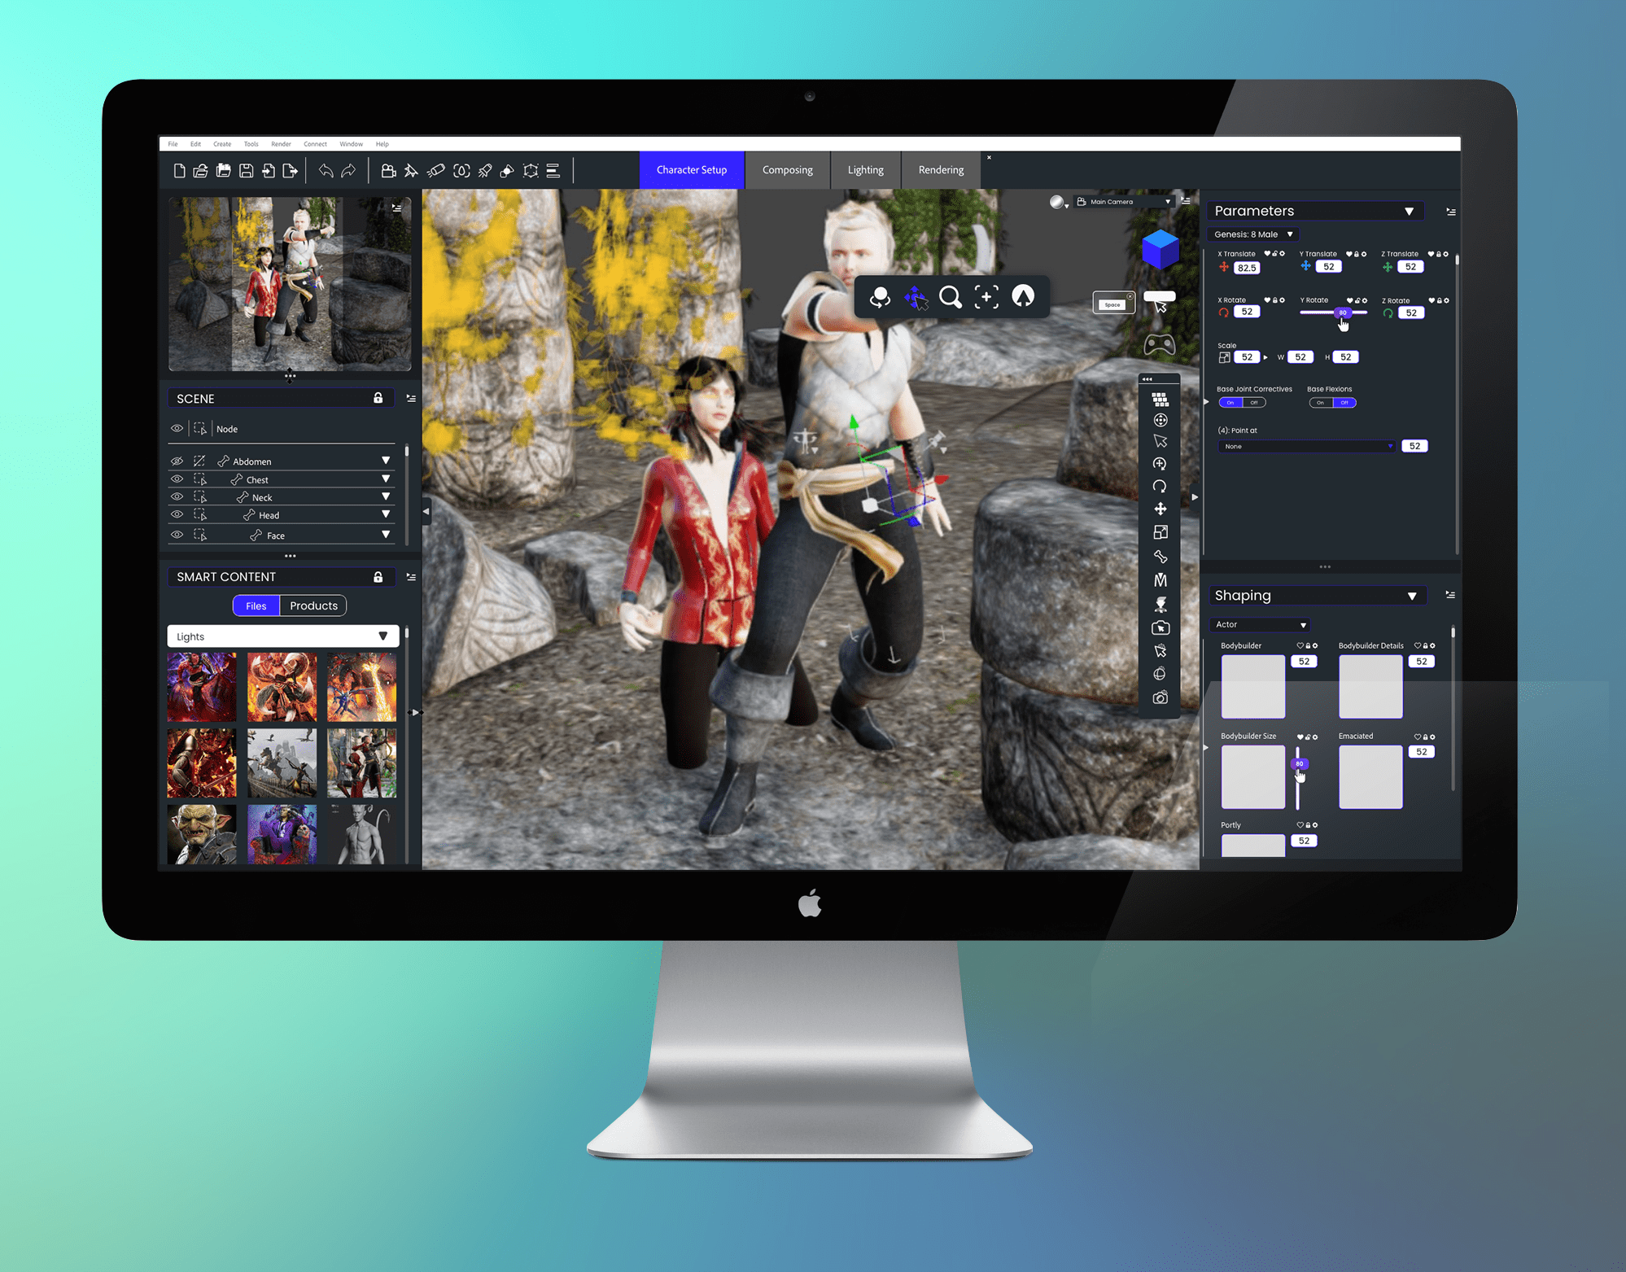Screen dimensions: 1626x1272
Task: Click the camera snapshot icon in vertical toolbar
Action: (x=1160, y=697)
